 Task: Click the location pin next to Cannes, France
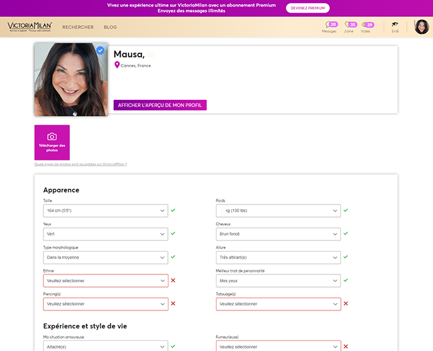(117, 65)
